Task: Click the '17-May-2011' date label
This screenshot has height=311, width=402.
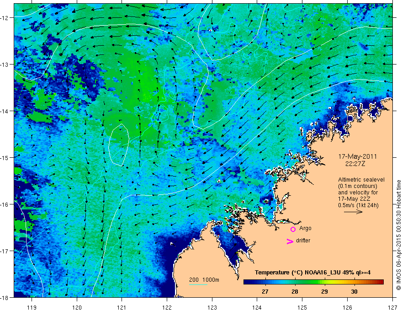Action: point(357,156)
